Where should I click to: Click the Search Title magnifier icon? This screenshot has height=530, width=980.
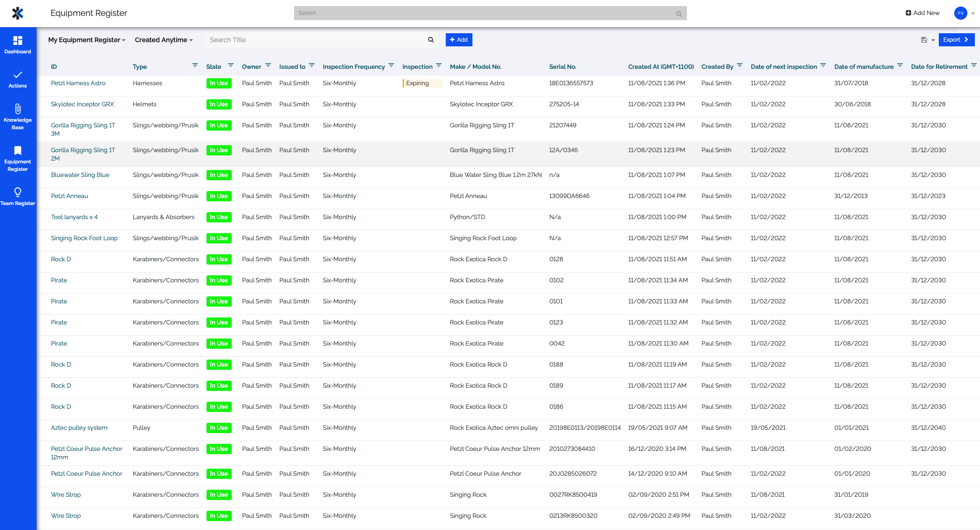pos(431,40)
